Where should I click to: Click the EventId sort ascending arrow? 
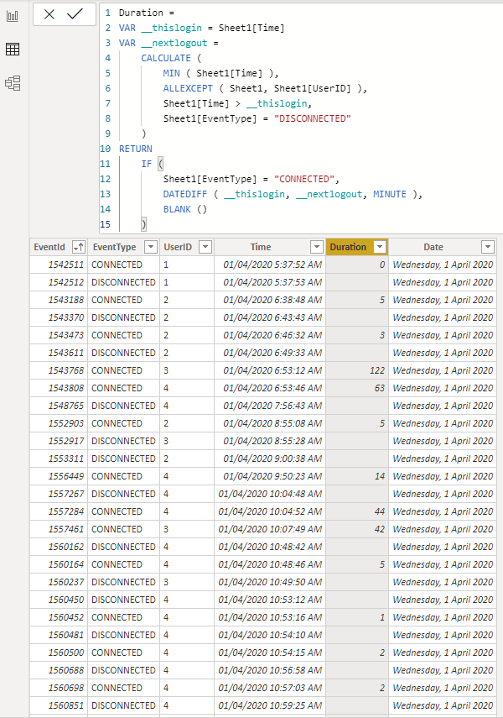(x=79, y=247)
